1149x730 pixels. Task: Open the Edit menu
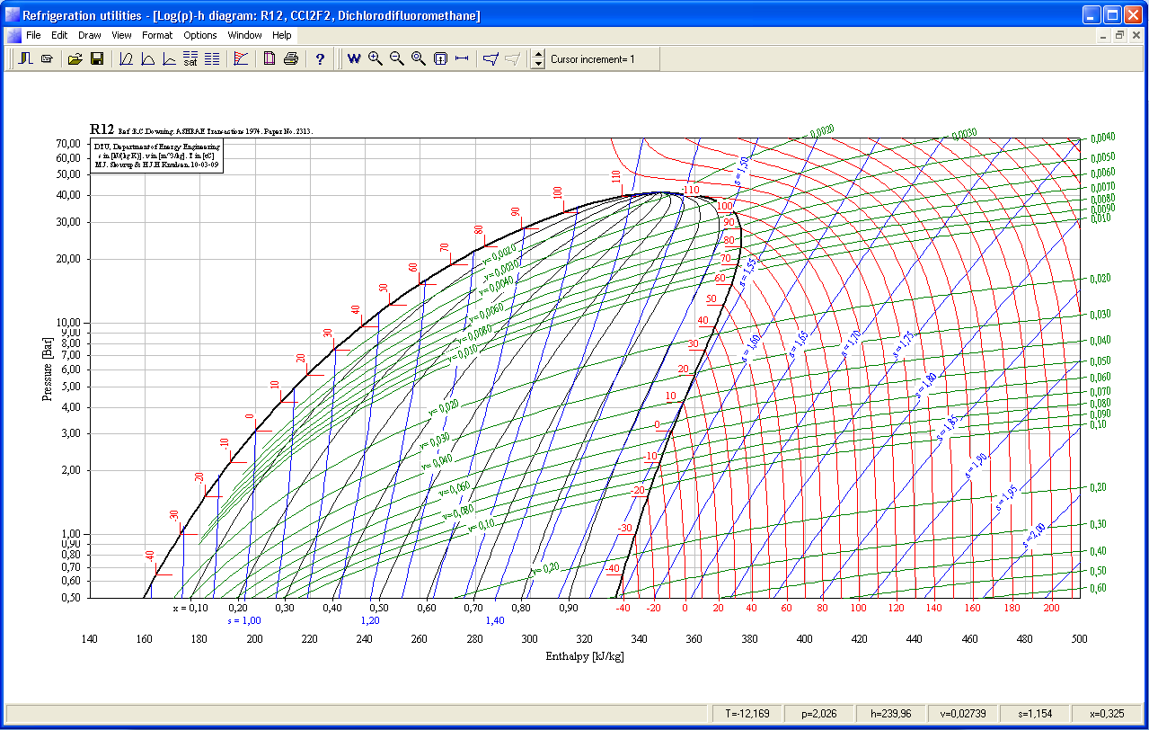(59, 35)
